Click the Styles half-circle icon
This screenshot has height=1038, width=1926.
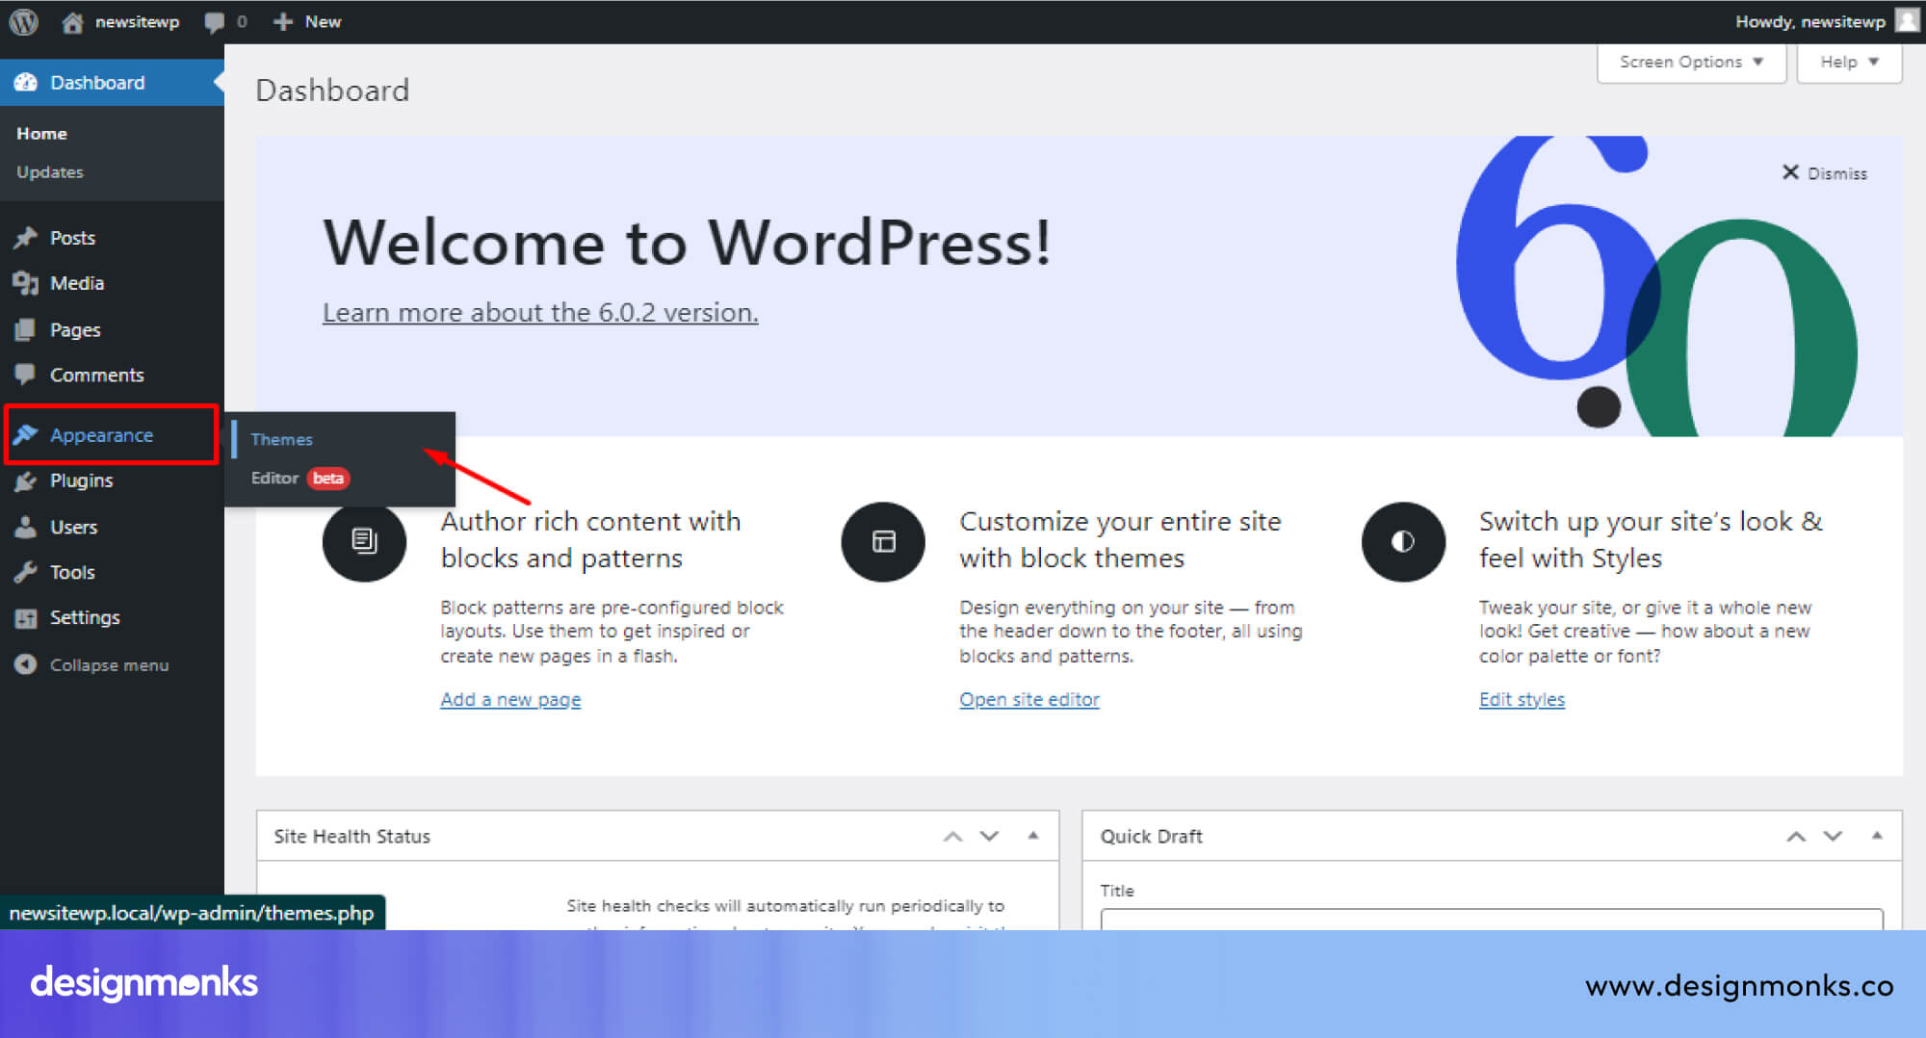point(1403,541)
